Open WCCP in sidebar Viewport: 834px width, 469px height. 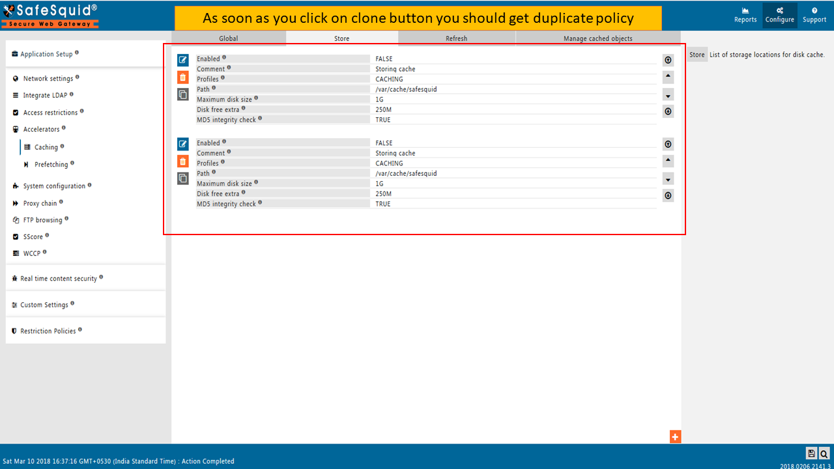pyautogui.click(x=31, y=254)
